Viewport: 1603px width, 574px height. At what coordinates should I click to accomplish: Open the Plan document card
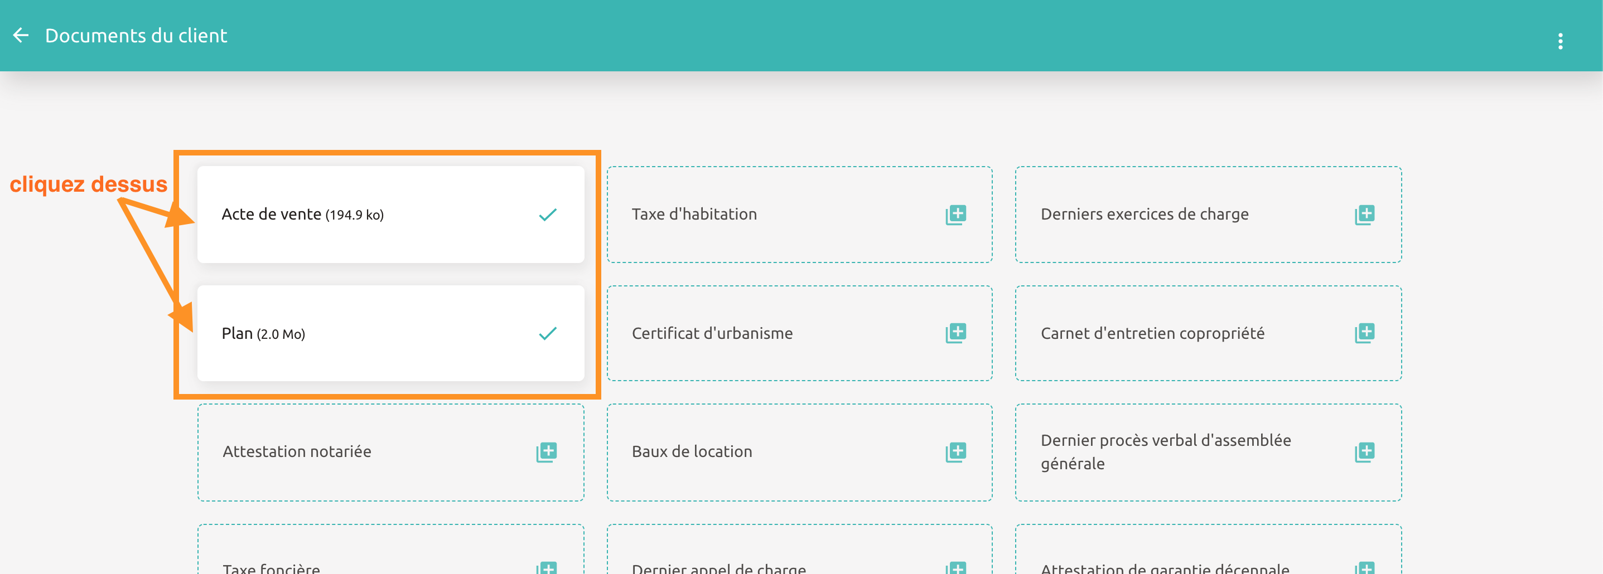(x=391, y=333)
